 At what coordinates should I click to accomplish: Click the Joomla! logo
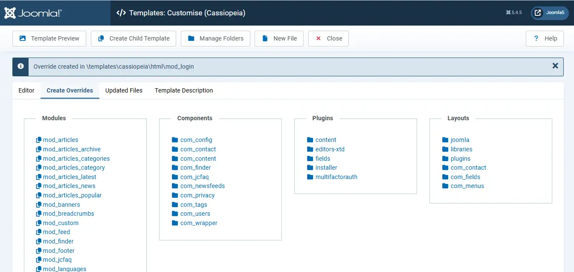coord(33,13)
